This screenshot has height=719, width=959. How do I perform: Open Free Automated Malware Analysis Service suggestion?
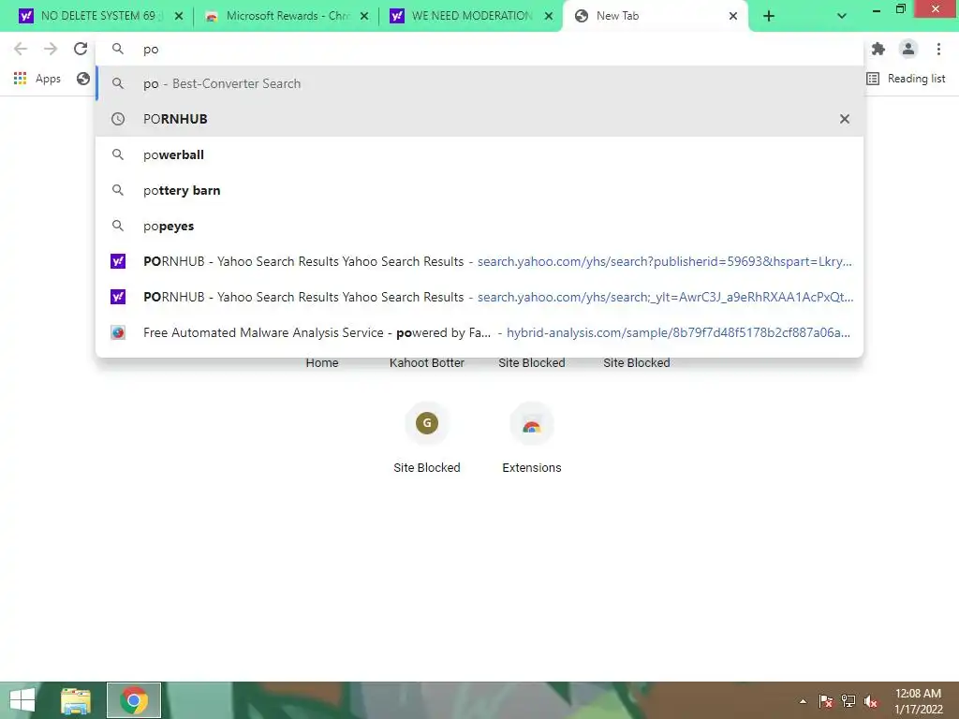tap(479, 332)
